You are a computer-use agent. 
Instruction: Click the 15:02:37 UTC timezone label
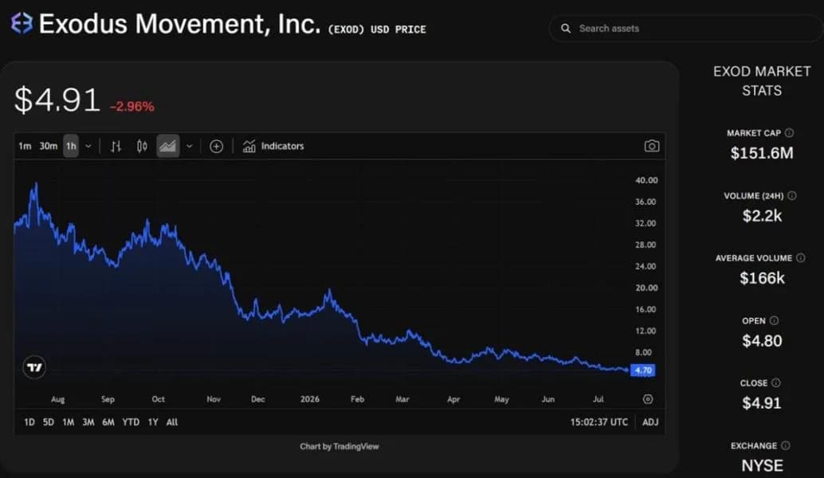(x=599, y=421)
